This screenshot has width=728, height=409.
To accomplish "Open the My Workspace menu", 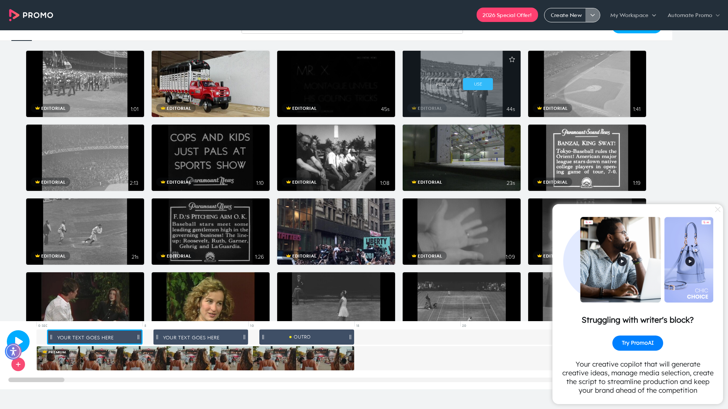I will click(x=633, y=15).
